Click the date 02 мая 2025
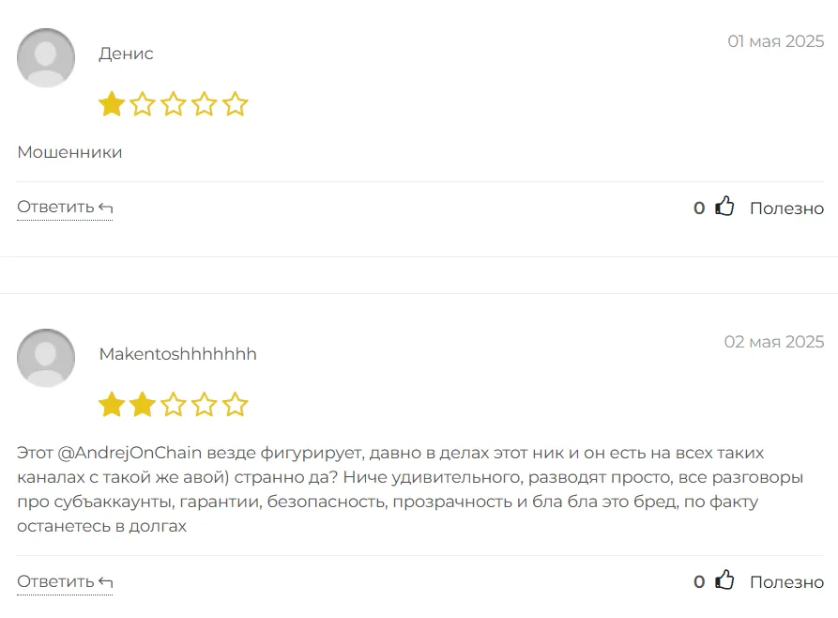Screen dimensions: 838x618 [773, 342]
